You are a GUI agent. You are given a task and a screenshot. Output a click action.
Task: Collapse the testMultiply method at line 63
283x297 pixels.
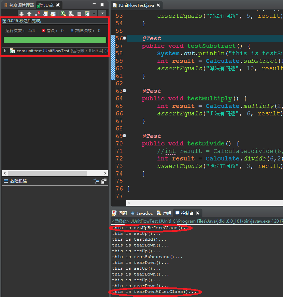[125, 91]
